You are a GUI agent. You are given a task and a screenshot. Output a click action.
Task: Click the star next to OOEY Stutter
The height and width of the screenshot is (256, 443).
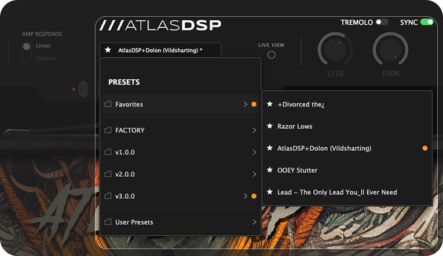pos(270,170)
